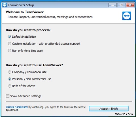Open the License Agreement link
This screenshot has height=117, width=136.
coord(17,107)
